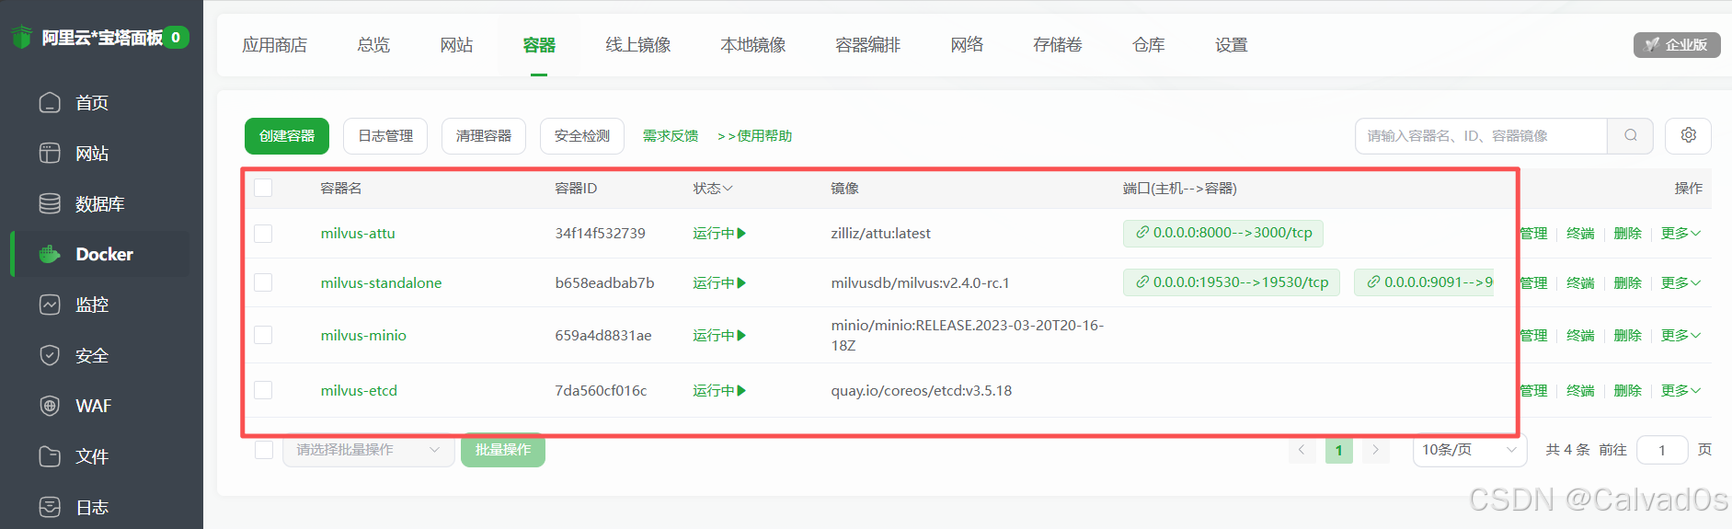Go to the previous page arrow
This screenshot has width=1732, height=529.
[x=1301, y=450]
